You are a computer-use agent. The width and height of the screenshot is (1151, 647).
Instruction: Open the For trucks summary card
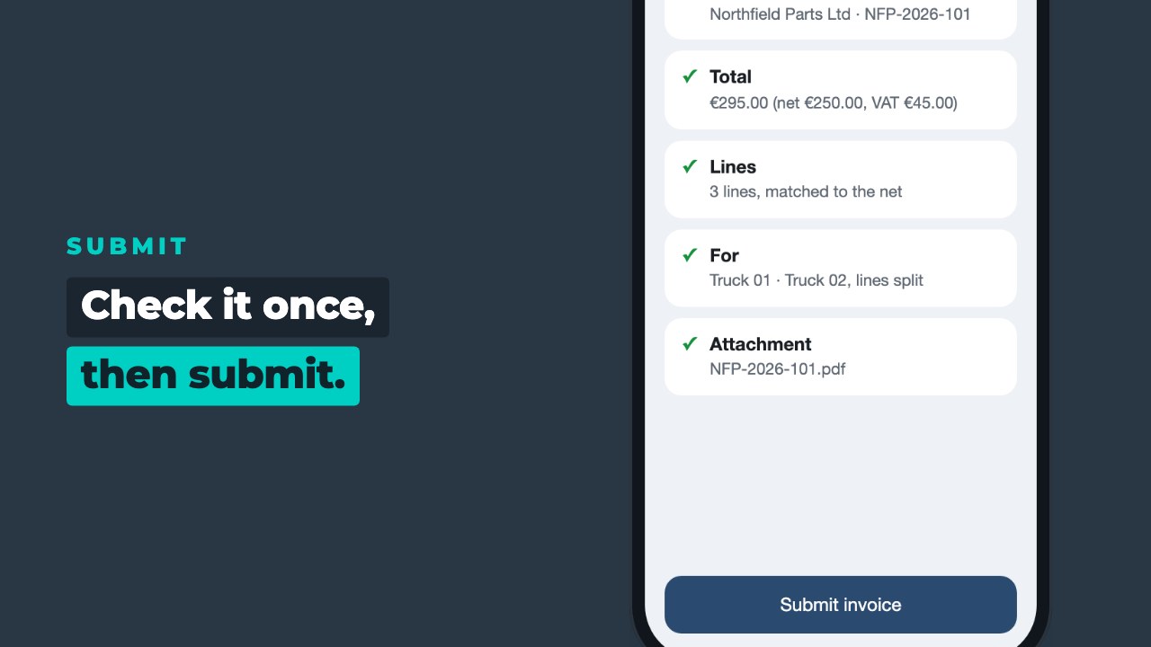841,268
